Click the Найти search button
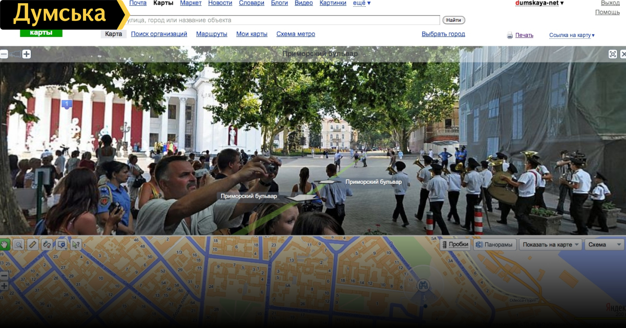This screenshot has width=626, height=328. tap(453, 20)
